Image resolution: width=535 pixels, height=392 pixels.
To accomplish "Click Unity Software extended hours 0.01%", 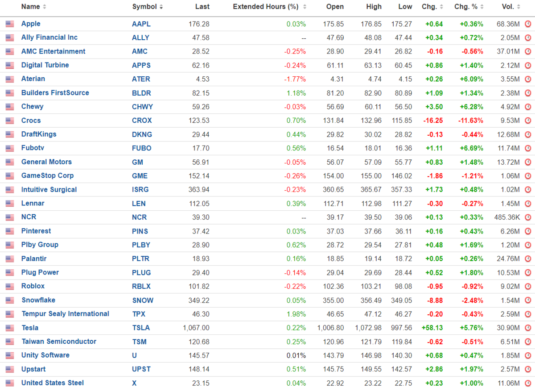I will (x=296, y=356).
